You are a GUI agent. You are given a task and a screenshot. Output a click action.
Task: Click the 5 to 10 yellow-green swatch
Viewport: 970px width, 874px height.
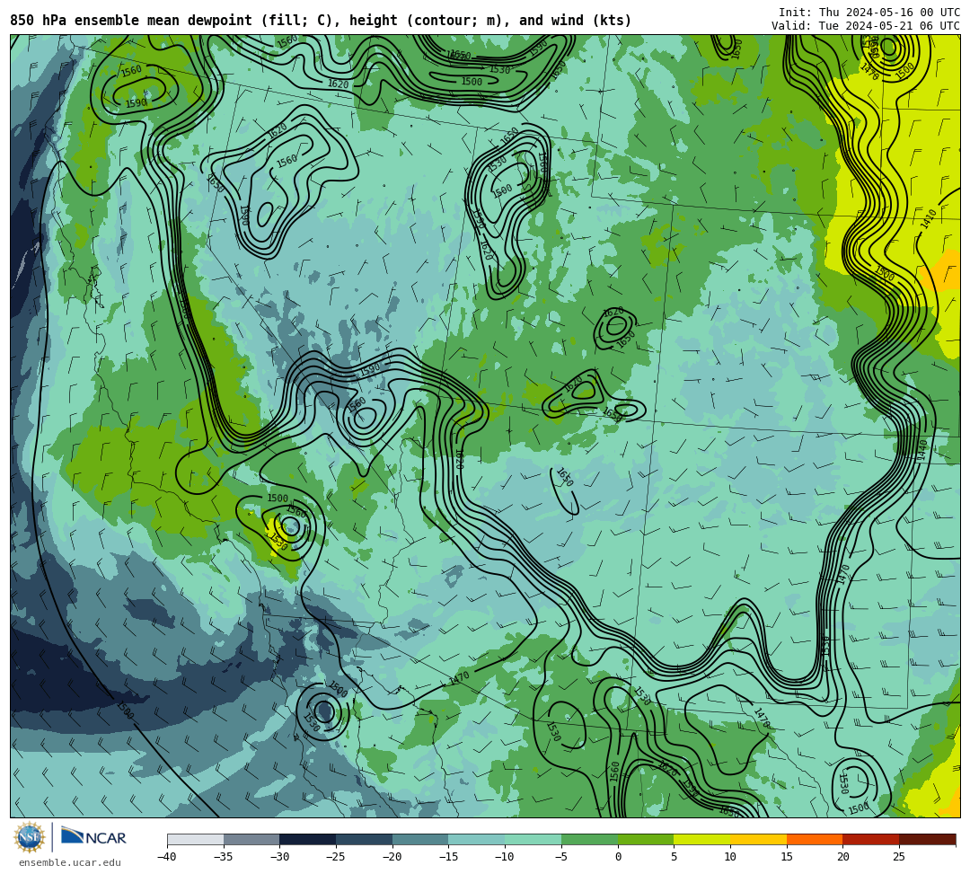click(701, 839)
